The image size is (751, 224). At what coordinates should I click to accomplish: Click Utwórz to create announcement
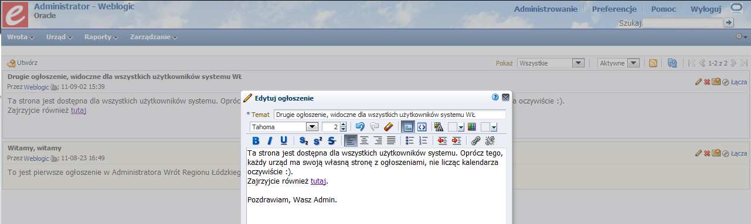tap(22, 63)
